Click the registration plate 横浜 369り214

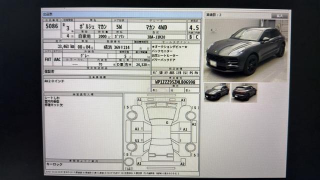point(116,47)
